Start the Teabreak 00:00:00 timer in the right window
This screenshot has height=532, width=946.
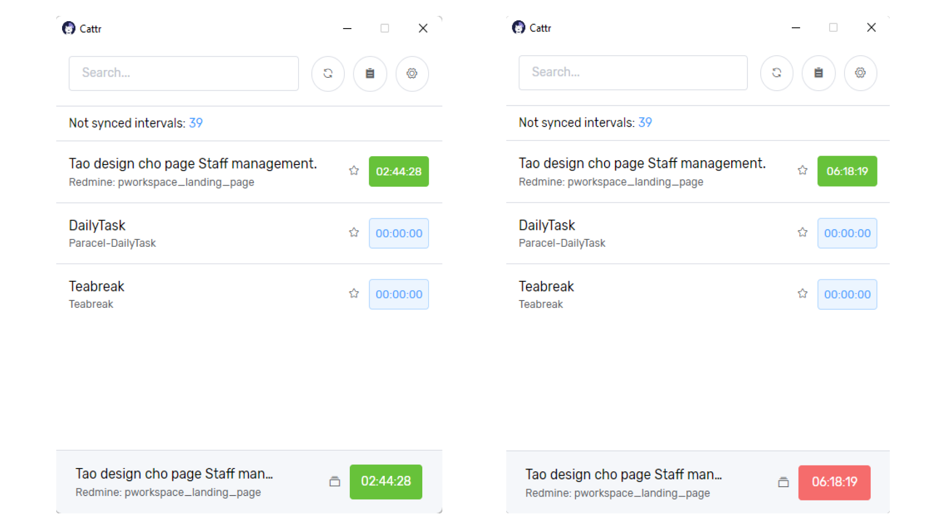pyautogui.click(x=847, y=295)
